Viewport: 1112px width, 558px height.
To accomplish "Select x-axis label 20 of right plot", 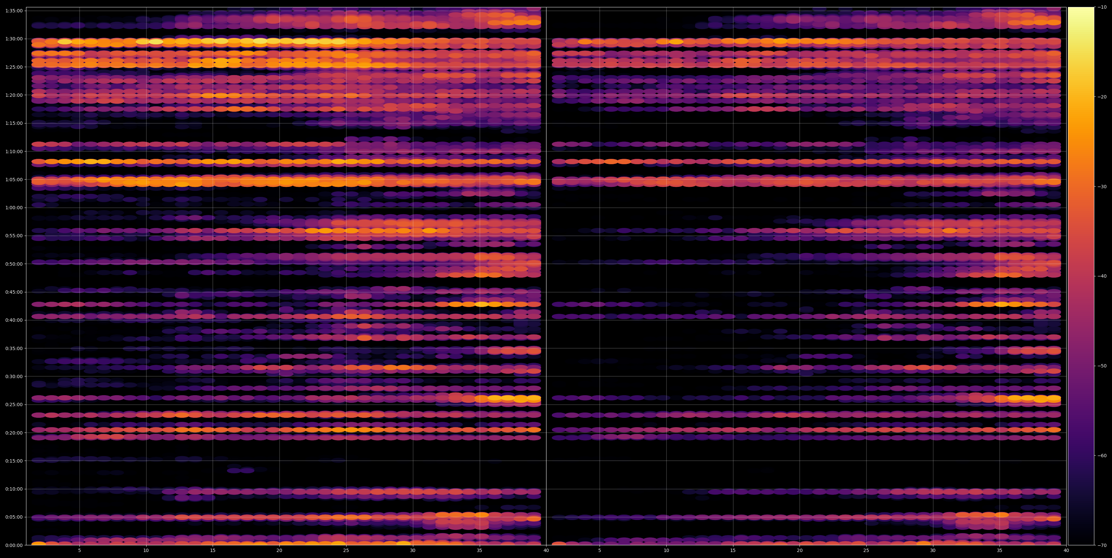I will coord(800,550).
